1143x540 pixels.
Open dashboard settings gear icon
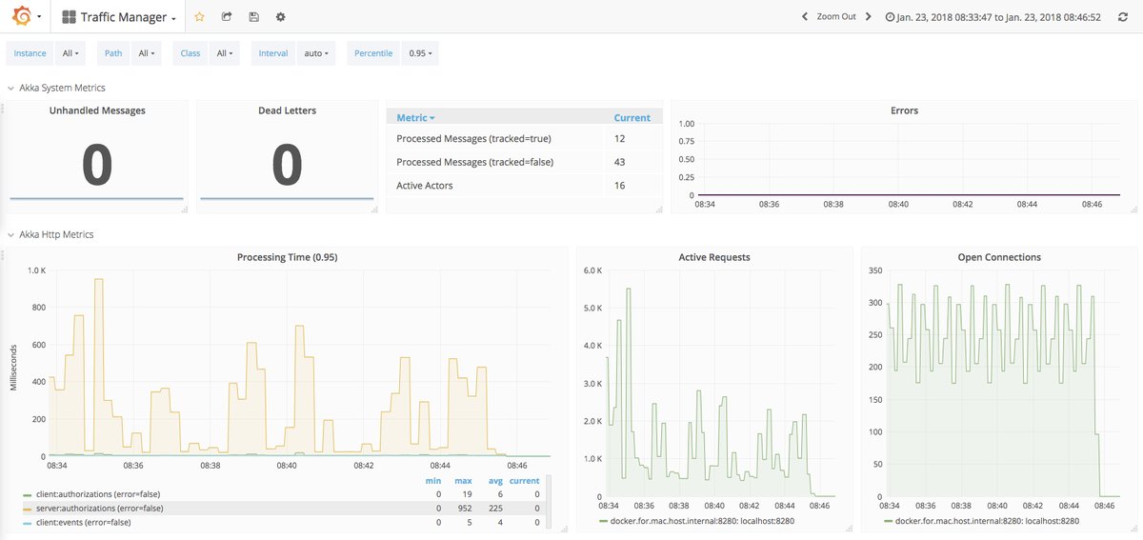(x=280, y=17)
